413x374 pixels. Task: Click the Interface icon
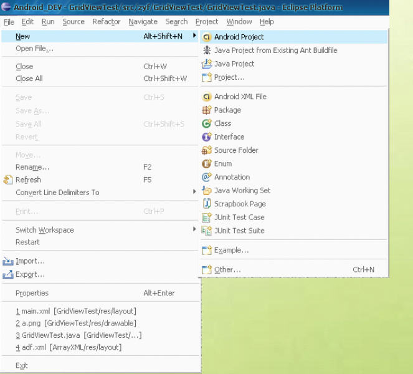click(207, 137)
